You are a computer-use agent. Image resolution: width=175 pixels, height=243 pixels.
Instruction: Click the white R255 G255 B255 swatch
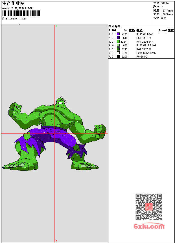(118, 53)
